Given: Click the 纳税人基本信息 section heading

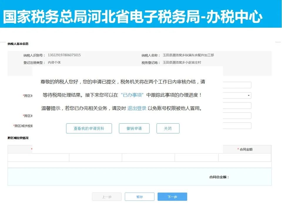Looking at the screenshot, I should [x=18, y=44].
